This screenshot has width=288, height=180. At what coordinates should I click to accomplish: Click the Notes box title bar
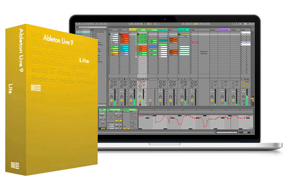[114, 109]
